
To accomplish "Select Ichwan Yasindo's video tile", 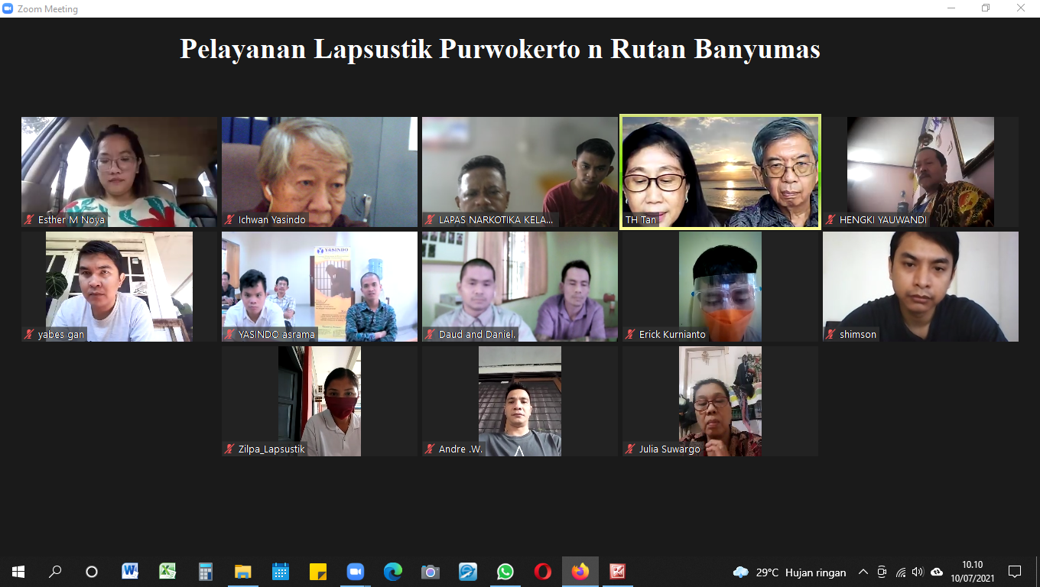I will [x=320, y=172].
